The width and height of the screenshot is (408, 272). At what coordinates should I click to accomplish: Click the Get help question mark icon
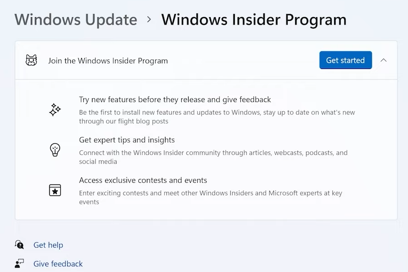pyautogui.click(x=19, y=245)
